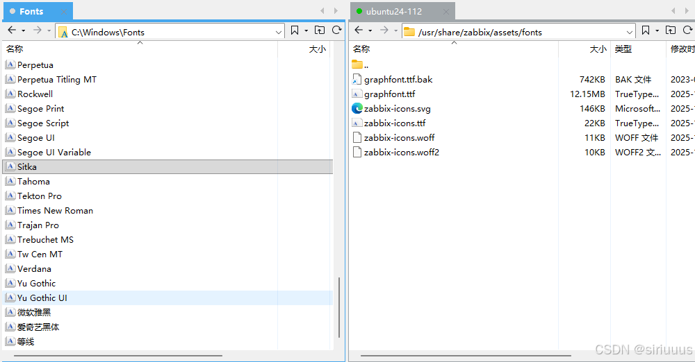The image size is (695, 362).
Task: Select the Times New Roman font
Action: click(x=55, y=211)
